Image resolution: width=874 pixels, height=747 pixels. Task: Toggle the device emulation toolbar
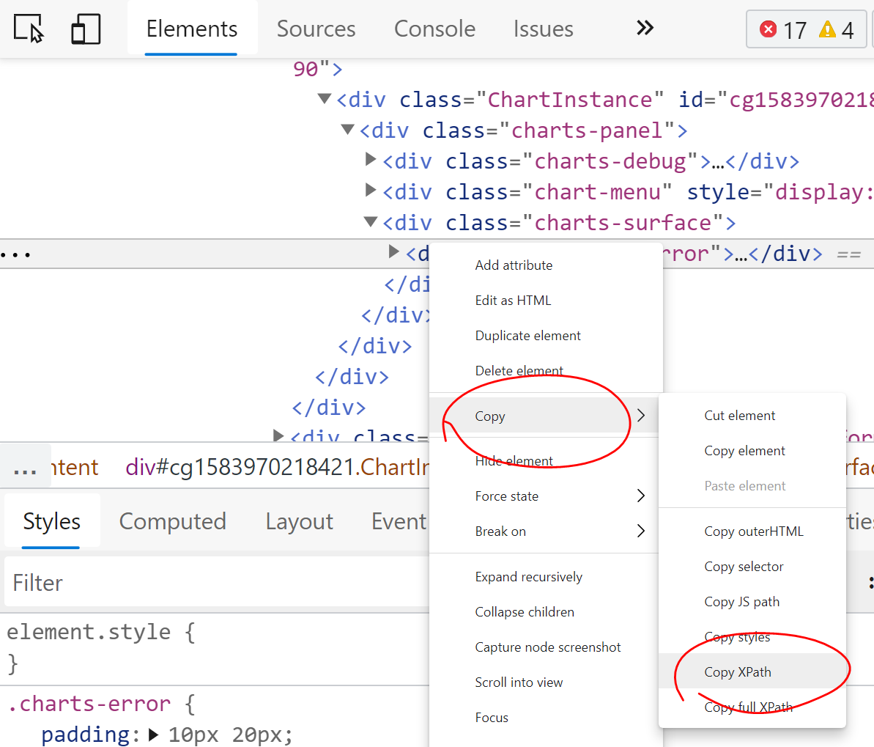point(85,29)
